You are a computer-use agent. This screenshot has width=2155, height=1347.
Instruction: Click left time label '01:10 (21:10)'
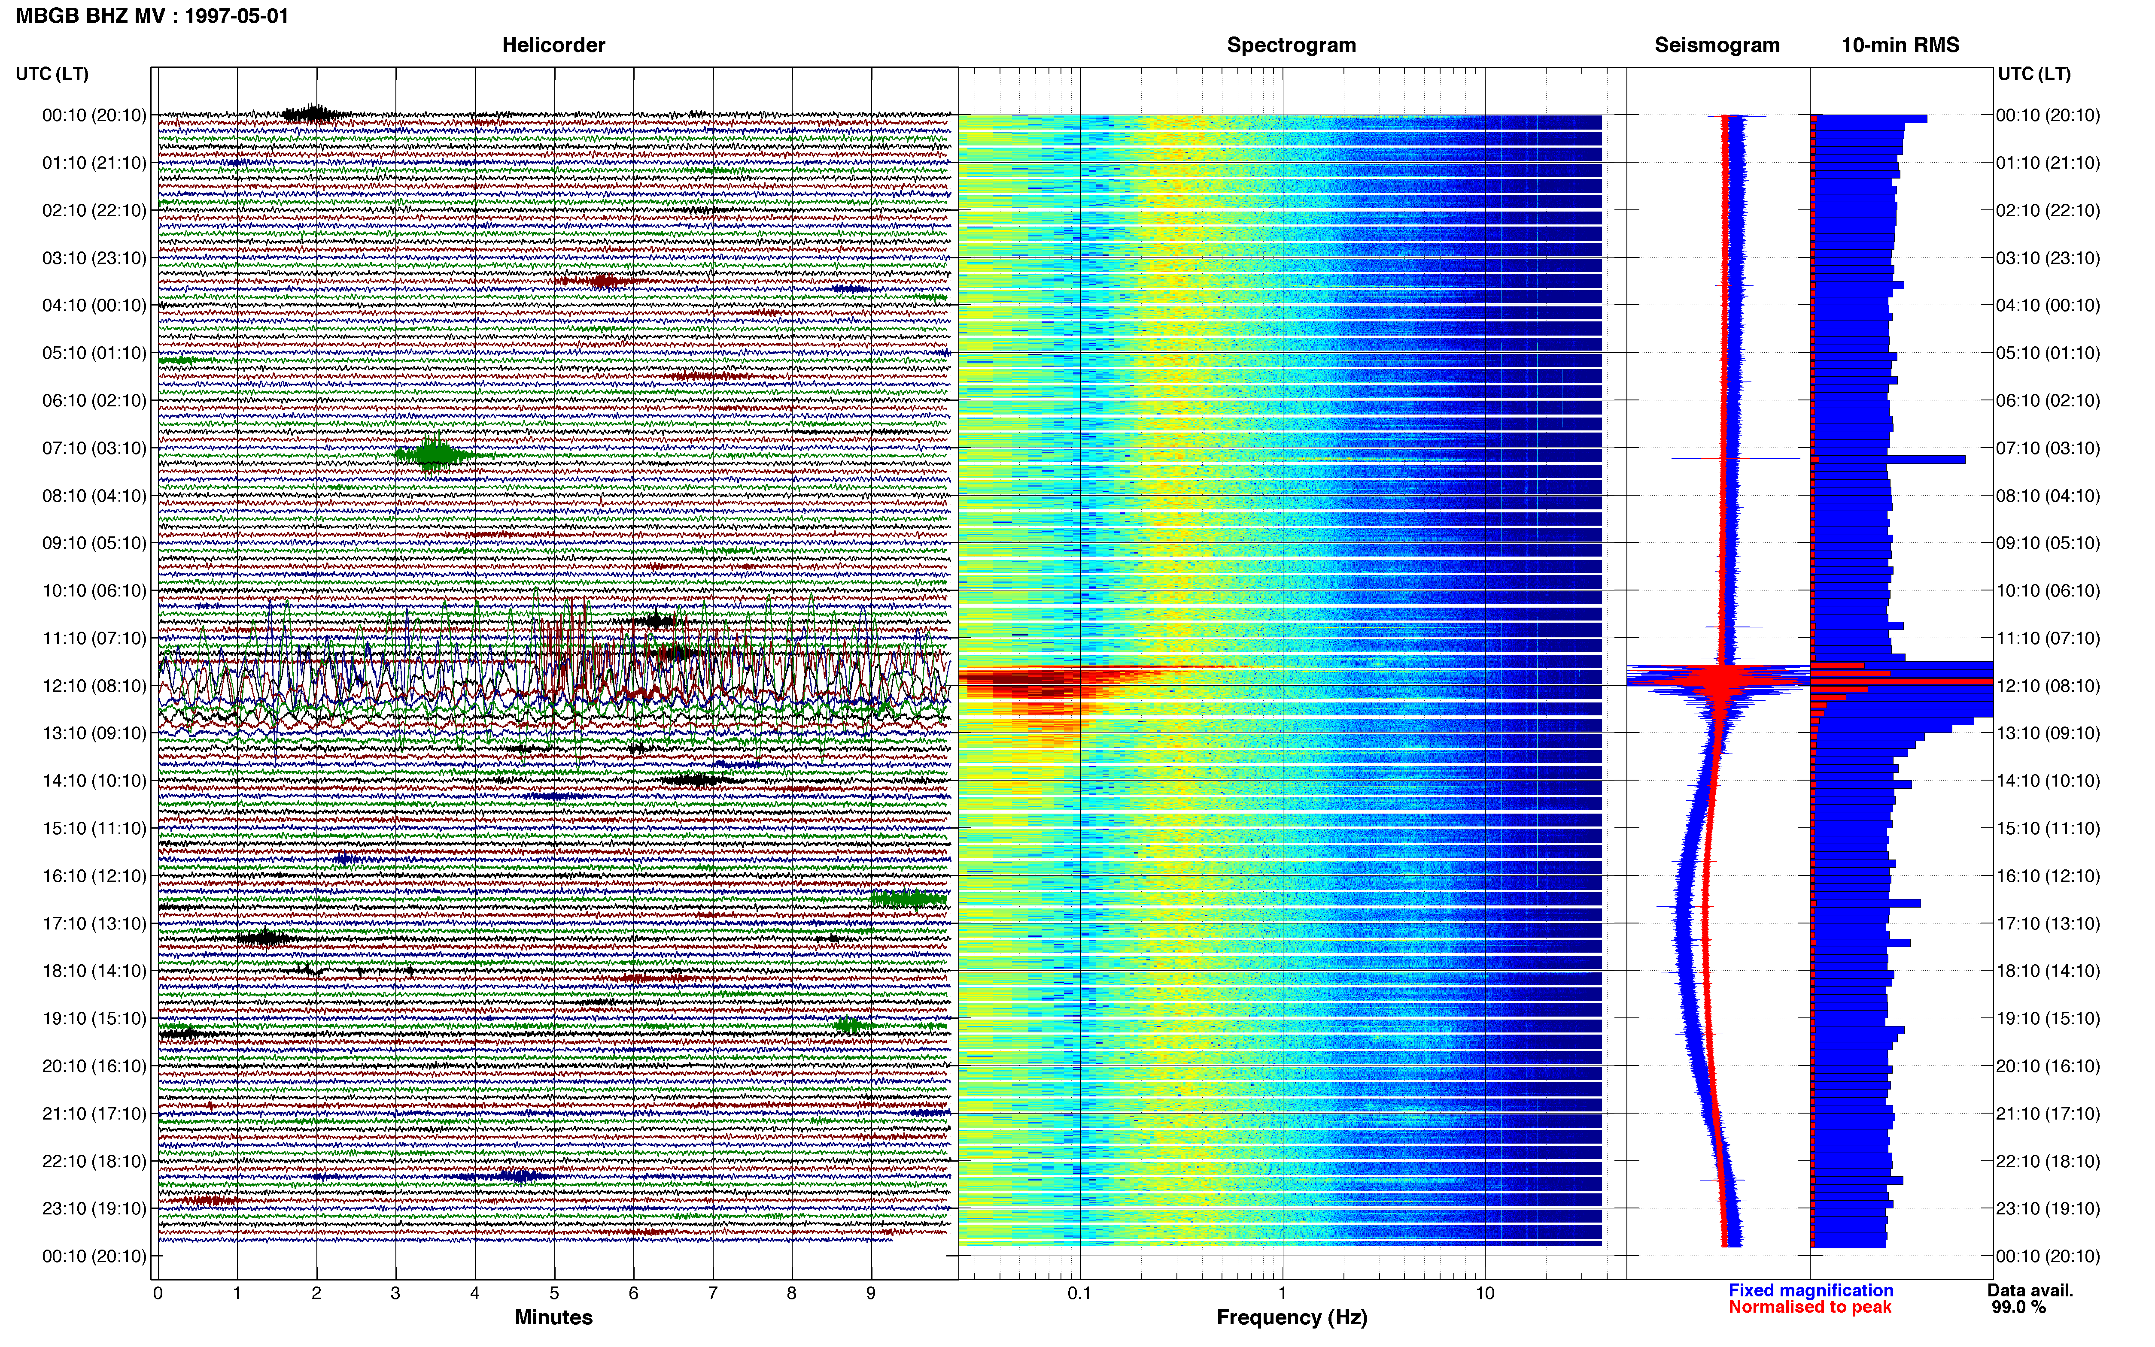(94, 163)
